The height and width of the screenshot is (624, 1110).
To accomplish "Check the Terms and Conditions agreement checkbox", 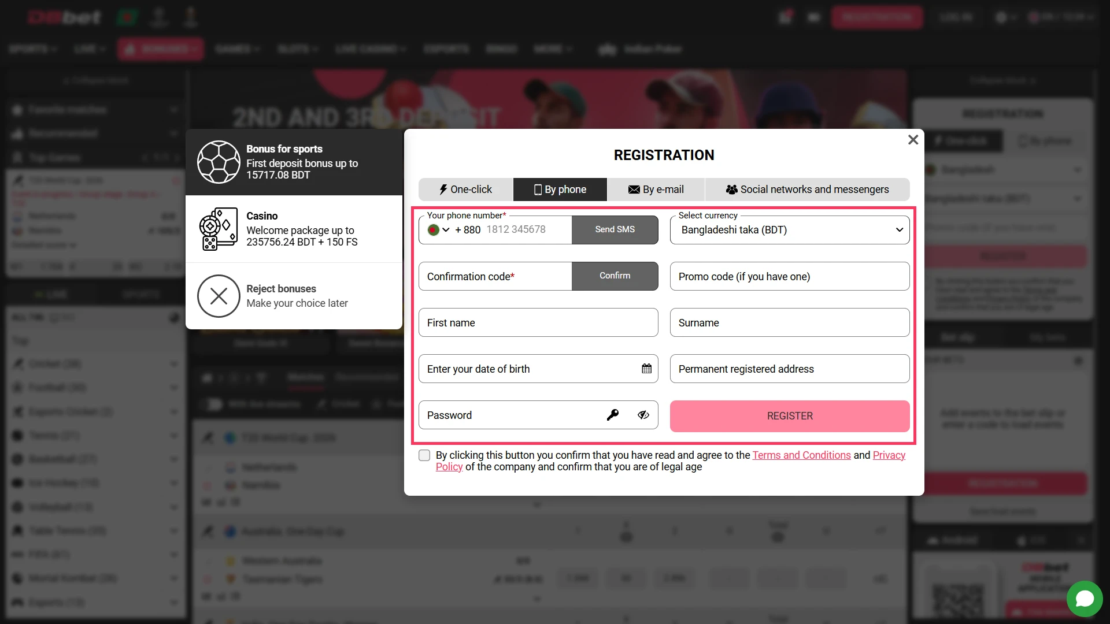I will [x=424, y=455].
